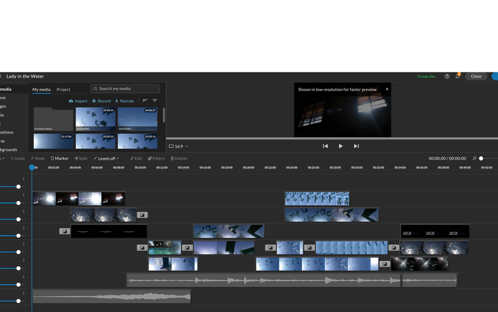Screen dimensions: 498x312
Task: Switch to the Project tab
Action: click(64, 90)
